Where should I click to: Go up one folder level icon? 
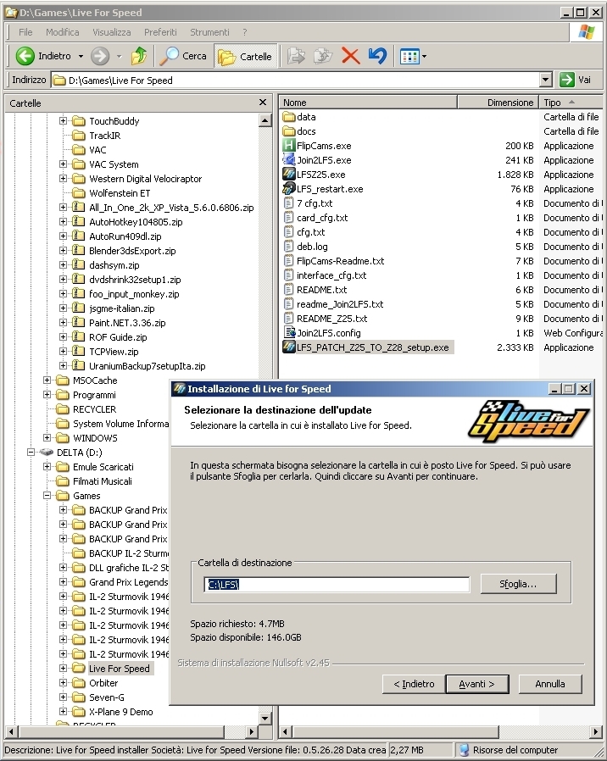139,56
